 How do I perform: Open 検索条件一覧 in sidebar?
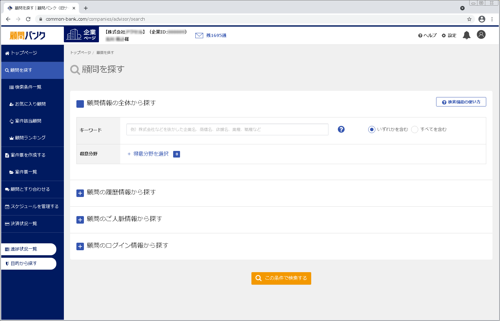[x=33, y=87]
